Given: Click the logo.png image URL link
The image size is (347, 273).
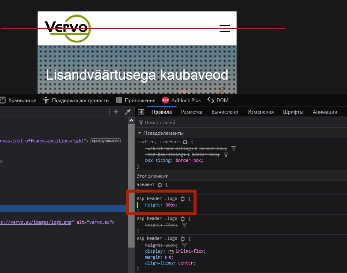Looking at the screenshot, I should [37, 222].
